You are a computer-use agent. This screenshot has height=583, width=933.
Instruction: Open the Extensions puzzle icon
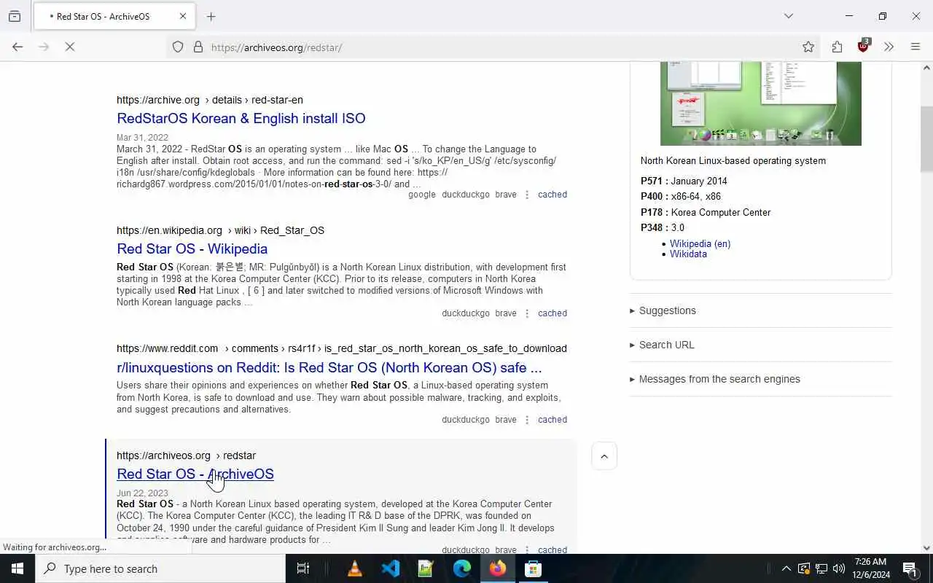(x=837, y=47)
